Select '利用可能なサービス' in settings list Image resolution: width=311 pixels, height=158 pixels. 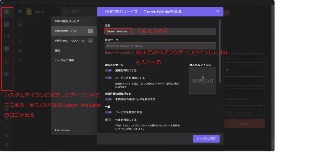[74, 21]
